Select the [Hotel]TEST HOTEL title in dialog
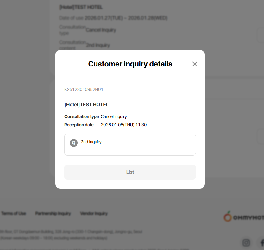The height and width of the screenshot is (250, 264). click(86, 105)
